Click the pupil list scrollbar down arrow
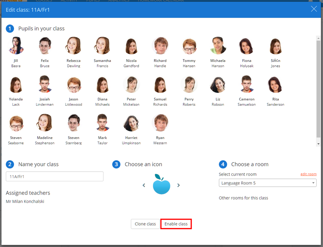323x247 pixels. [x=318, y=143]
